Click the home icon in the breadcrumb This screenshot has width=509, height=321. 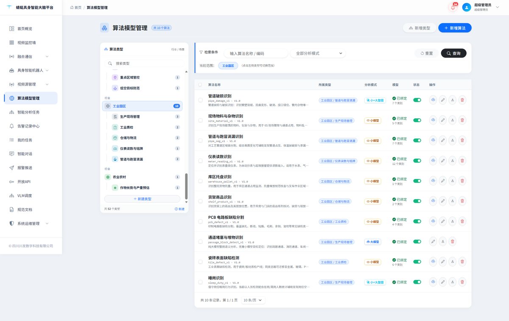coord(72,8)
